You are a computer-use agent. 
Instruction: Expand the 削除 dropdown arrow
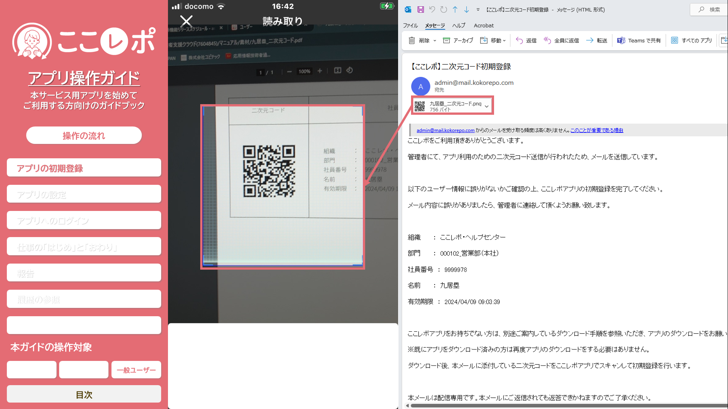pos(435,41)
